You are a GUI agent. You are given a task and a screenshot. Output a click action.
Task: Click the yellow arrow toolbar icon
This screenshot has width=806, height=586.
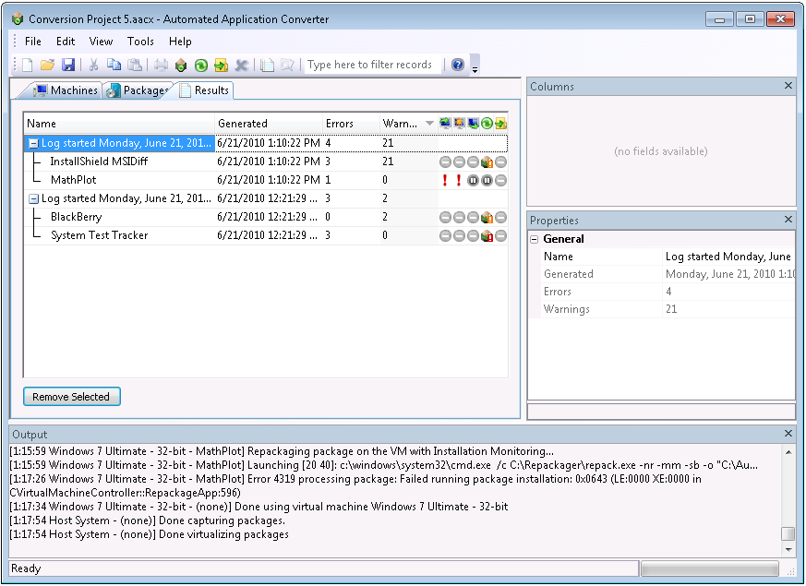tap(221, 65)
